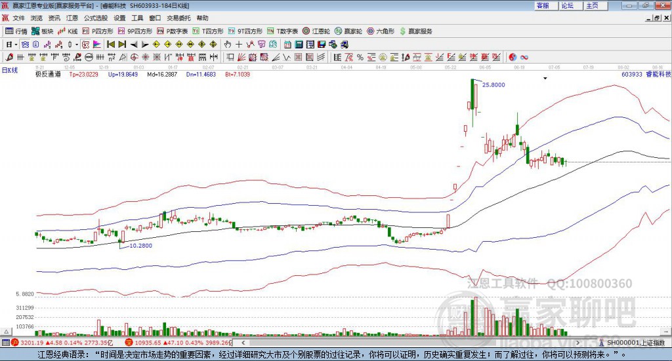
Task: Open the 资讯 menu
Action: point(54,18)
